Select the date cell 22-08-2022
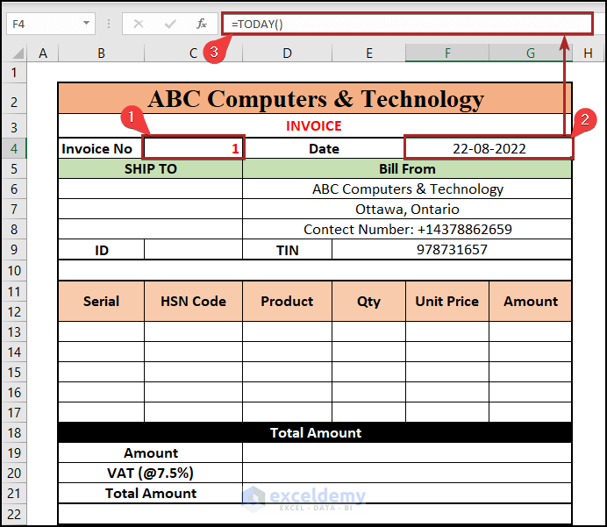 coord(489,148)
